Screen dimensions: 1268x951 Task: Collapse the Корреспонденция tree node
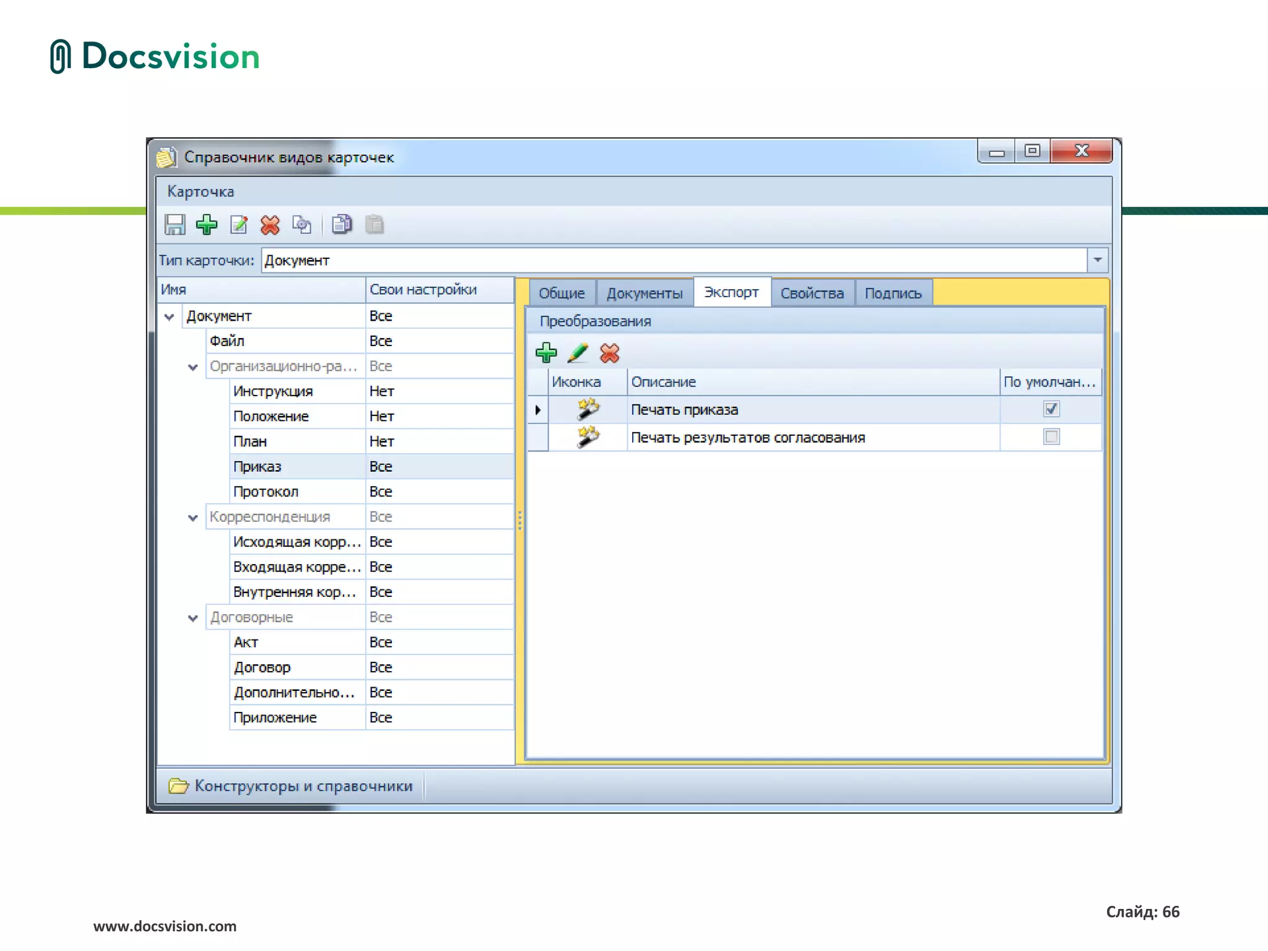[x=193, y=518]
